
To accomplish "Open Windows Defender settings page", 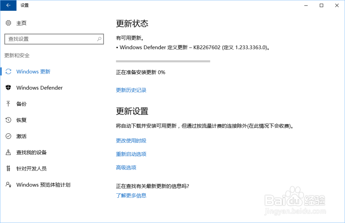I will (39, 88).
